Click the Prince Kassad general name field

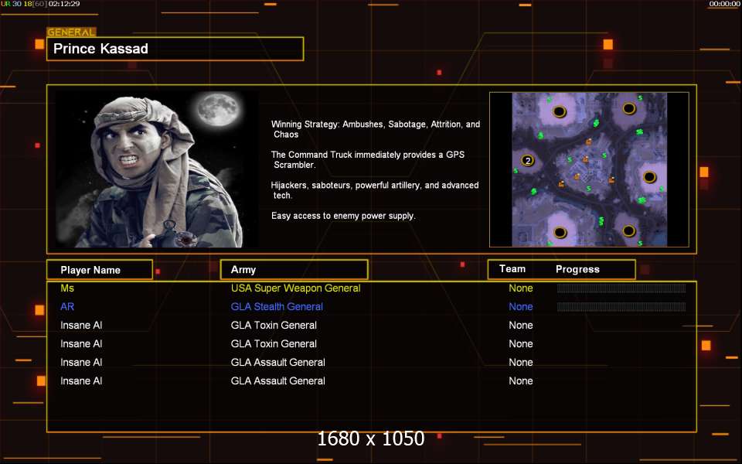click(x=175, y=49)
